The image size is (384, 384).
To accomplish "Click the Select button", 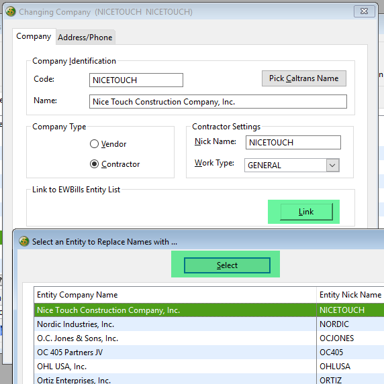I will tap(227, 265).
